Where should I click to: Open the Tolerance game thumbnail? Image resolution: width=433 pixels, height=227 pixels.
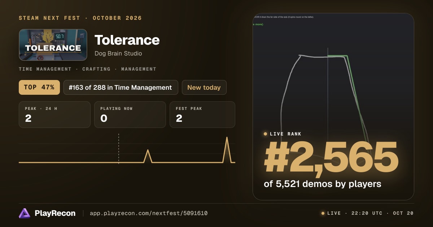(x=53, y=45)
